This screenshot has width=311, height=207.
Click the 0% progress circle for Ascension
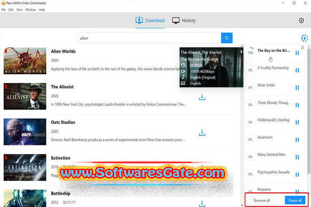point(250,139)
